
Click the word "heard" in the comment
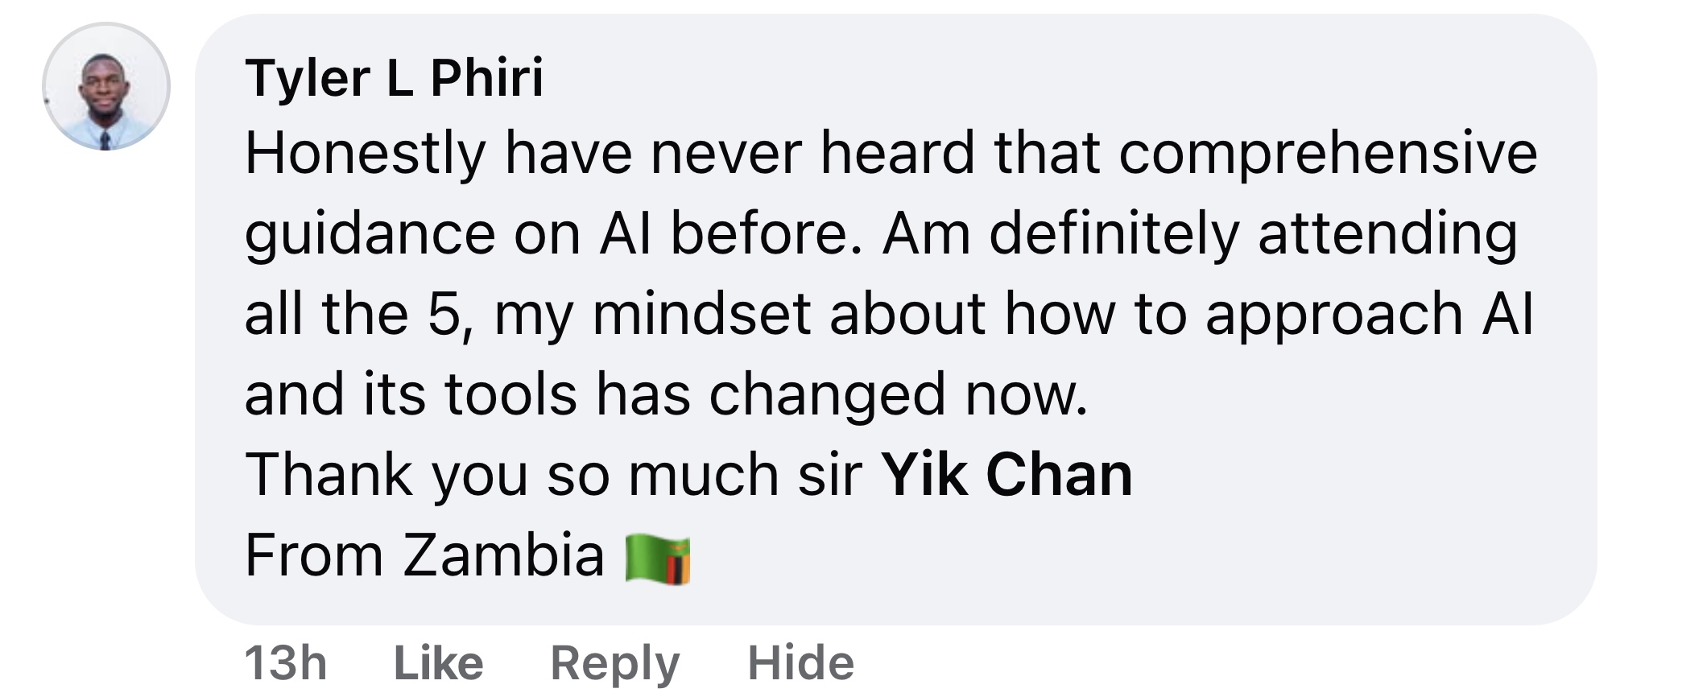[897, 153]
